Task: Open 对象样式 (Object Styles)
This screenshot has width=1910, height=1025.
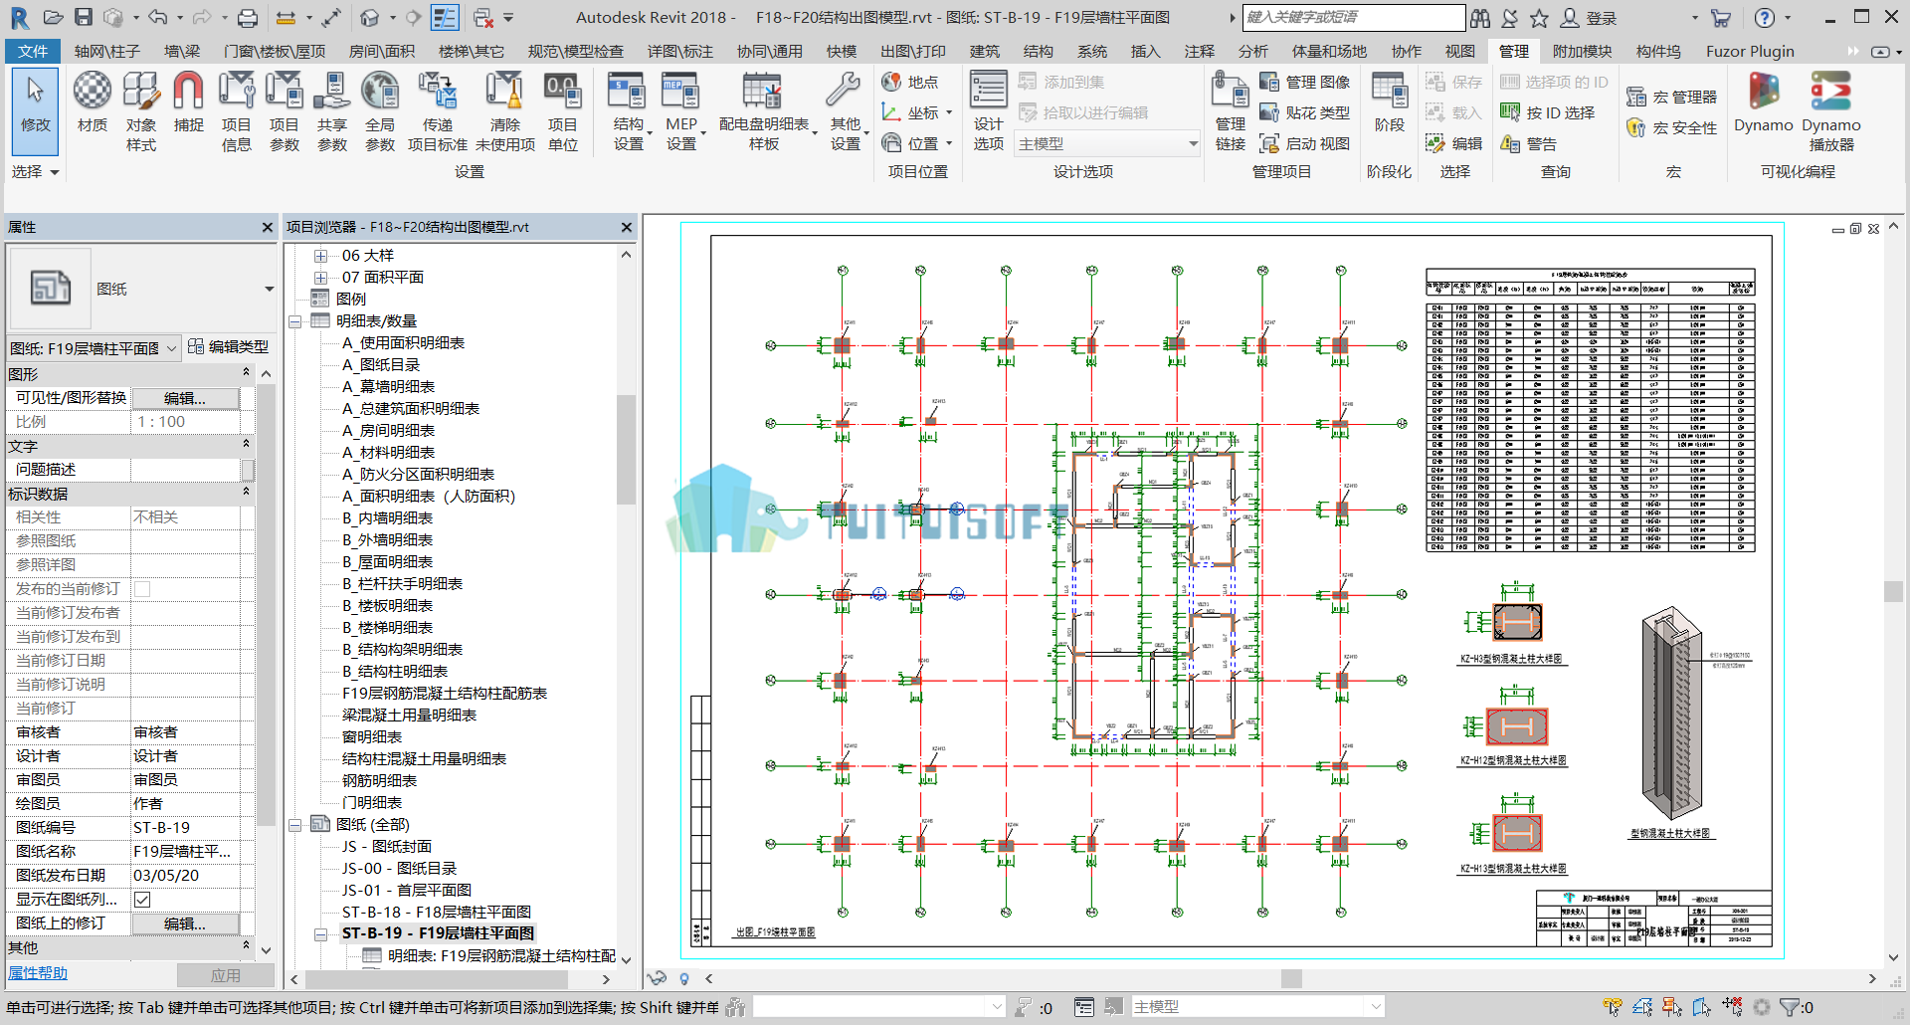Action: (x=140, y=111)
